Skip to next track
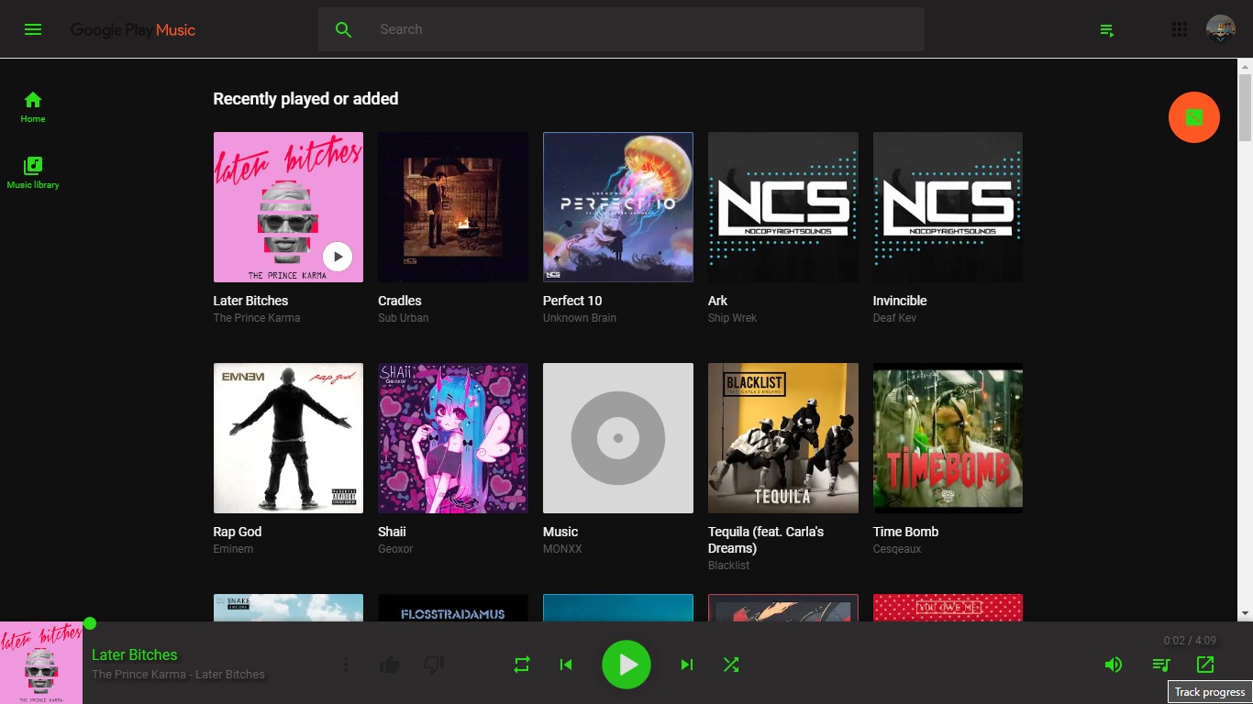This screenshot has height=704, width=1253. 687,665
